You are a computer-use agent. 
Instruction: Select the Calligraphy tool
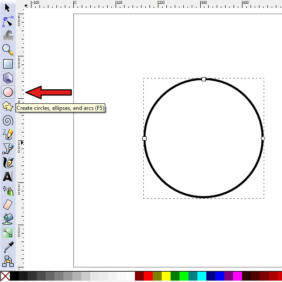coord(8,163)
